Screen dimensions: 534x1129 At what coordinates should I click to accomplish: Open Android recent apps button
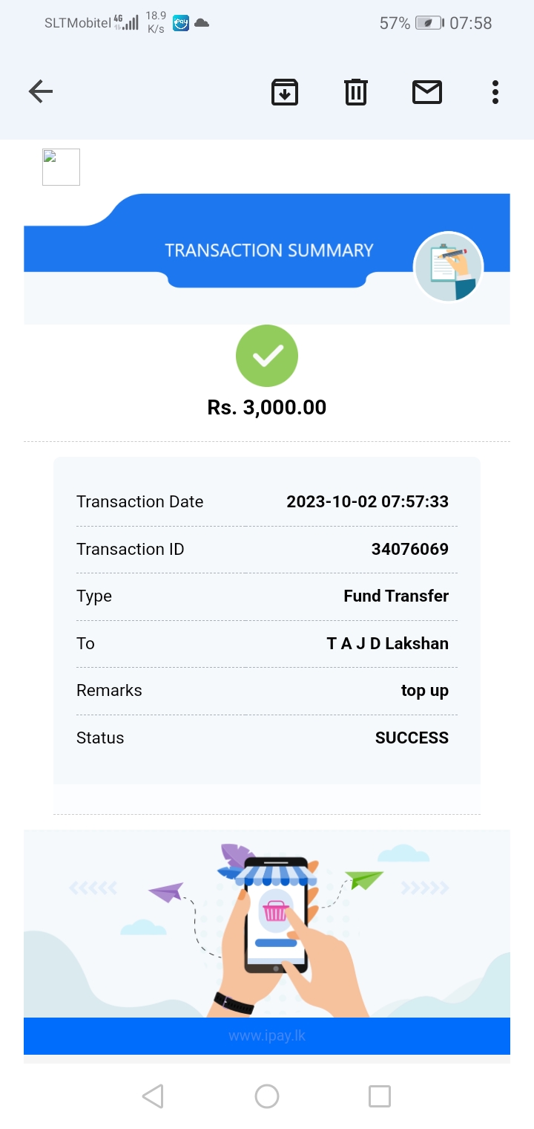coord(380,1096)
